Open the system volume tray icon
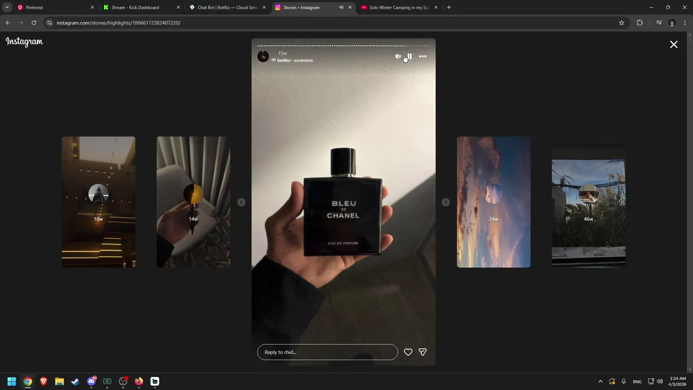693x390 pixels. point(659,381)
